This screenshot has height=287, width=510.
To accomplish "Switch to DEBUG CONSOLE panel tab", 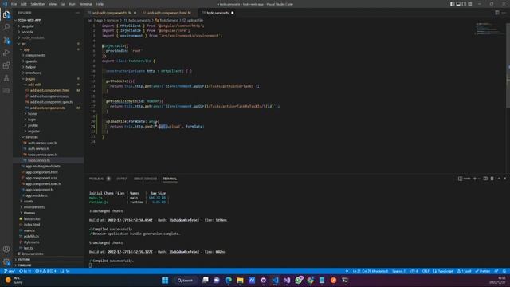I will pyautogui.click(x=145, y=179).
